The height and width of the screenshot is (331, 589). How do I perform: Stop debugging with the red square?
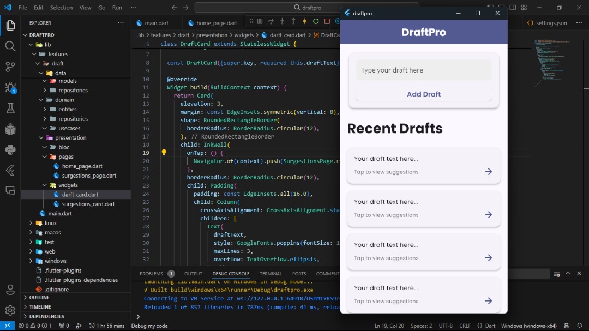[x=327, y=21]
